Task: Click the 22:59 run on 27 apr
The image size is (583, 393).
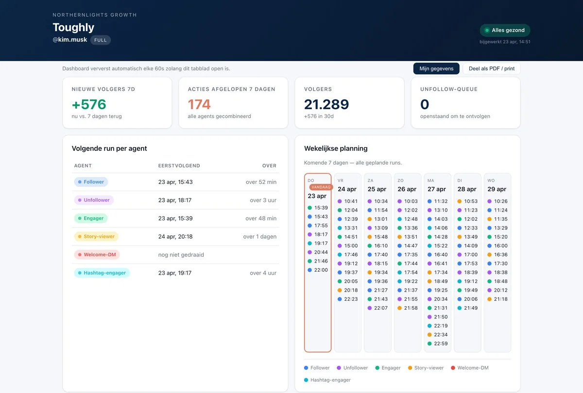Action: pyautogui.click(x=438, y=344)
